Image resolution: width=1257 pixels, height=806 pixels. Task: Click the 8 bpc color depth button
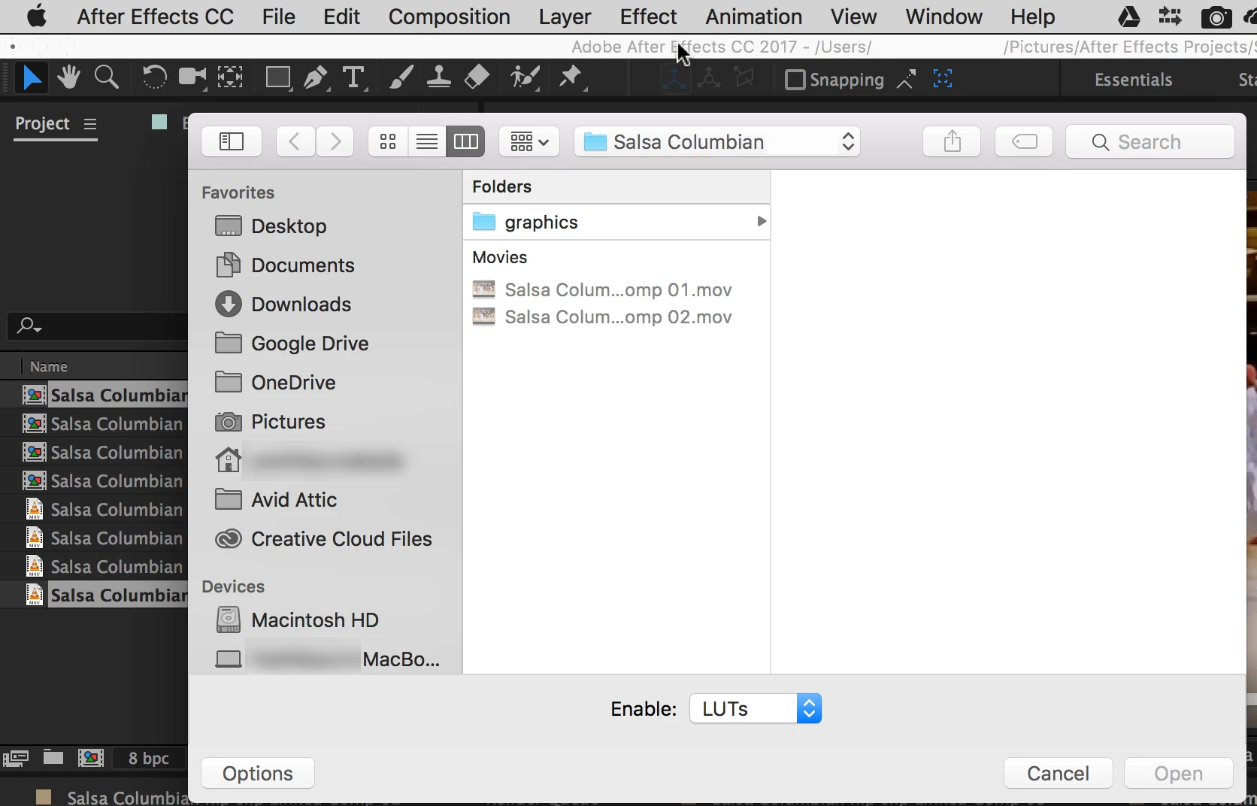point(149,758)
